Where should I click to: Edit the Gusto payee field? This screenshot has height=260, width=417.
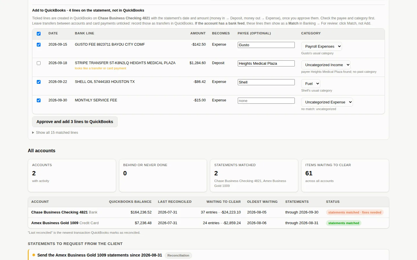pos(266,45)
